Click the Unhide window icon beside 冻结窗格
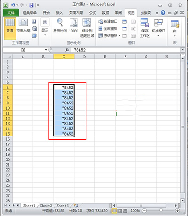188x216 pixels. (x=125, y=36)
